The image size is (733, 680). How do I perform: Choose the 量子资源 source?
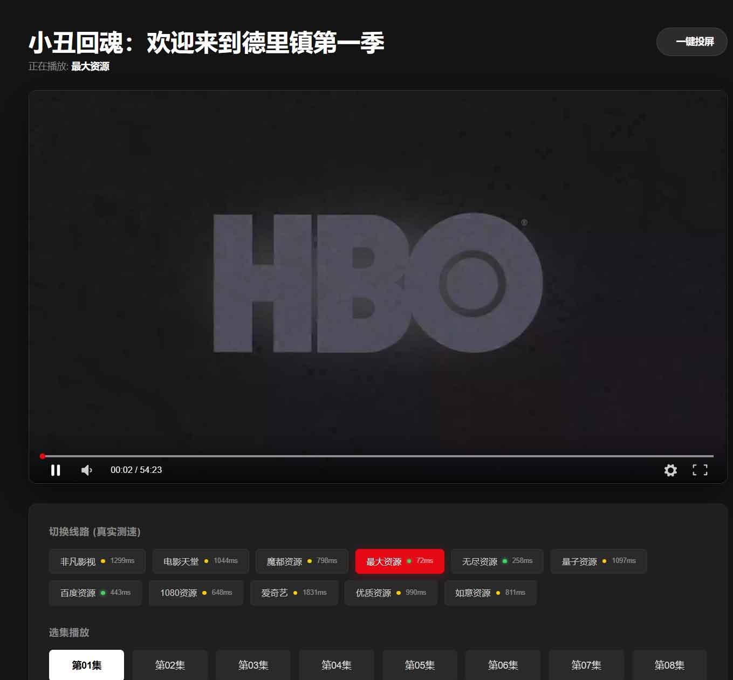[598, 561]
